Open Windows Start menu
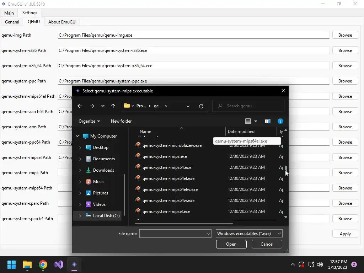 [11, 264]
